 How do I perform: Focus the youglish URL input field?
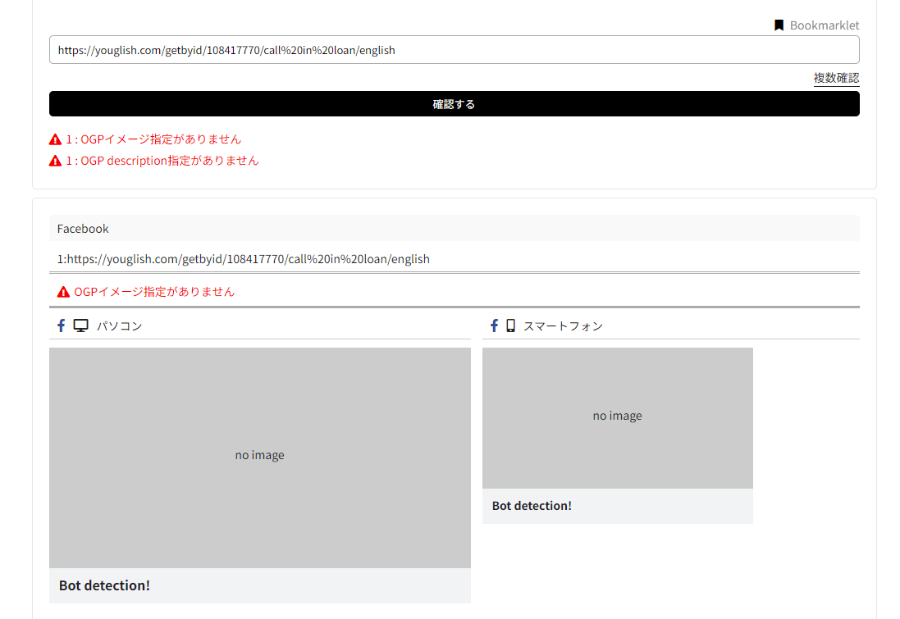pyautogui.click(x=454, y=50)
